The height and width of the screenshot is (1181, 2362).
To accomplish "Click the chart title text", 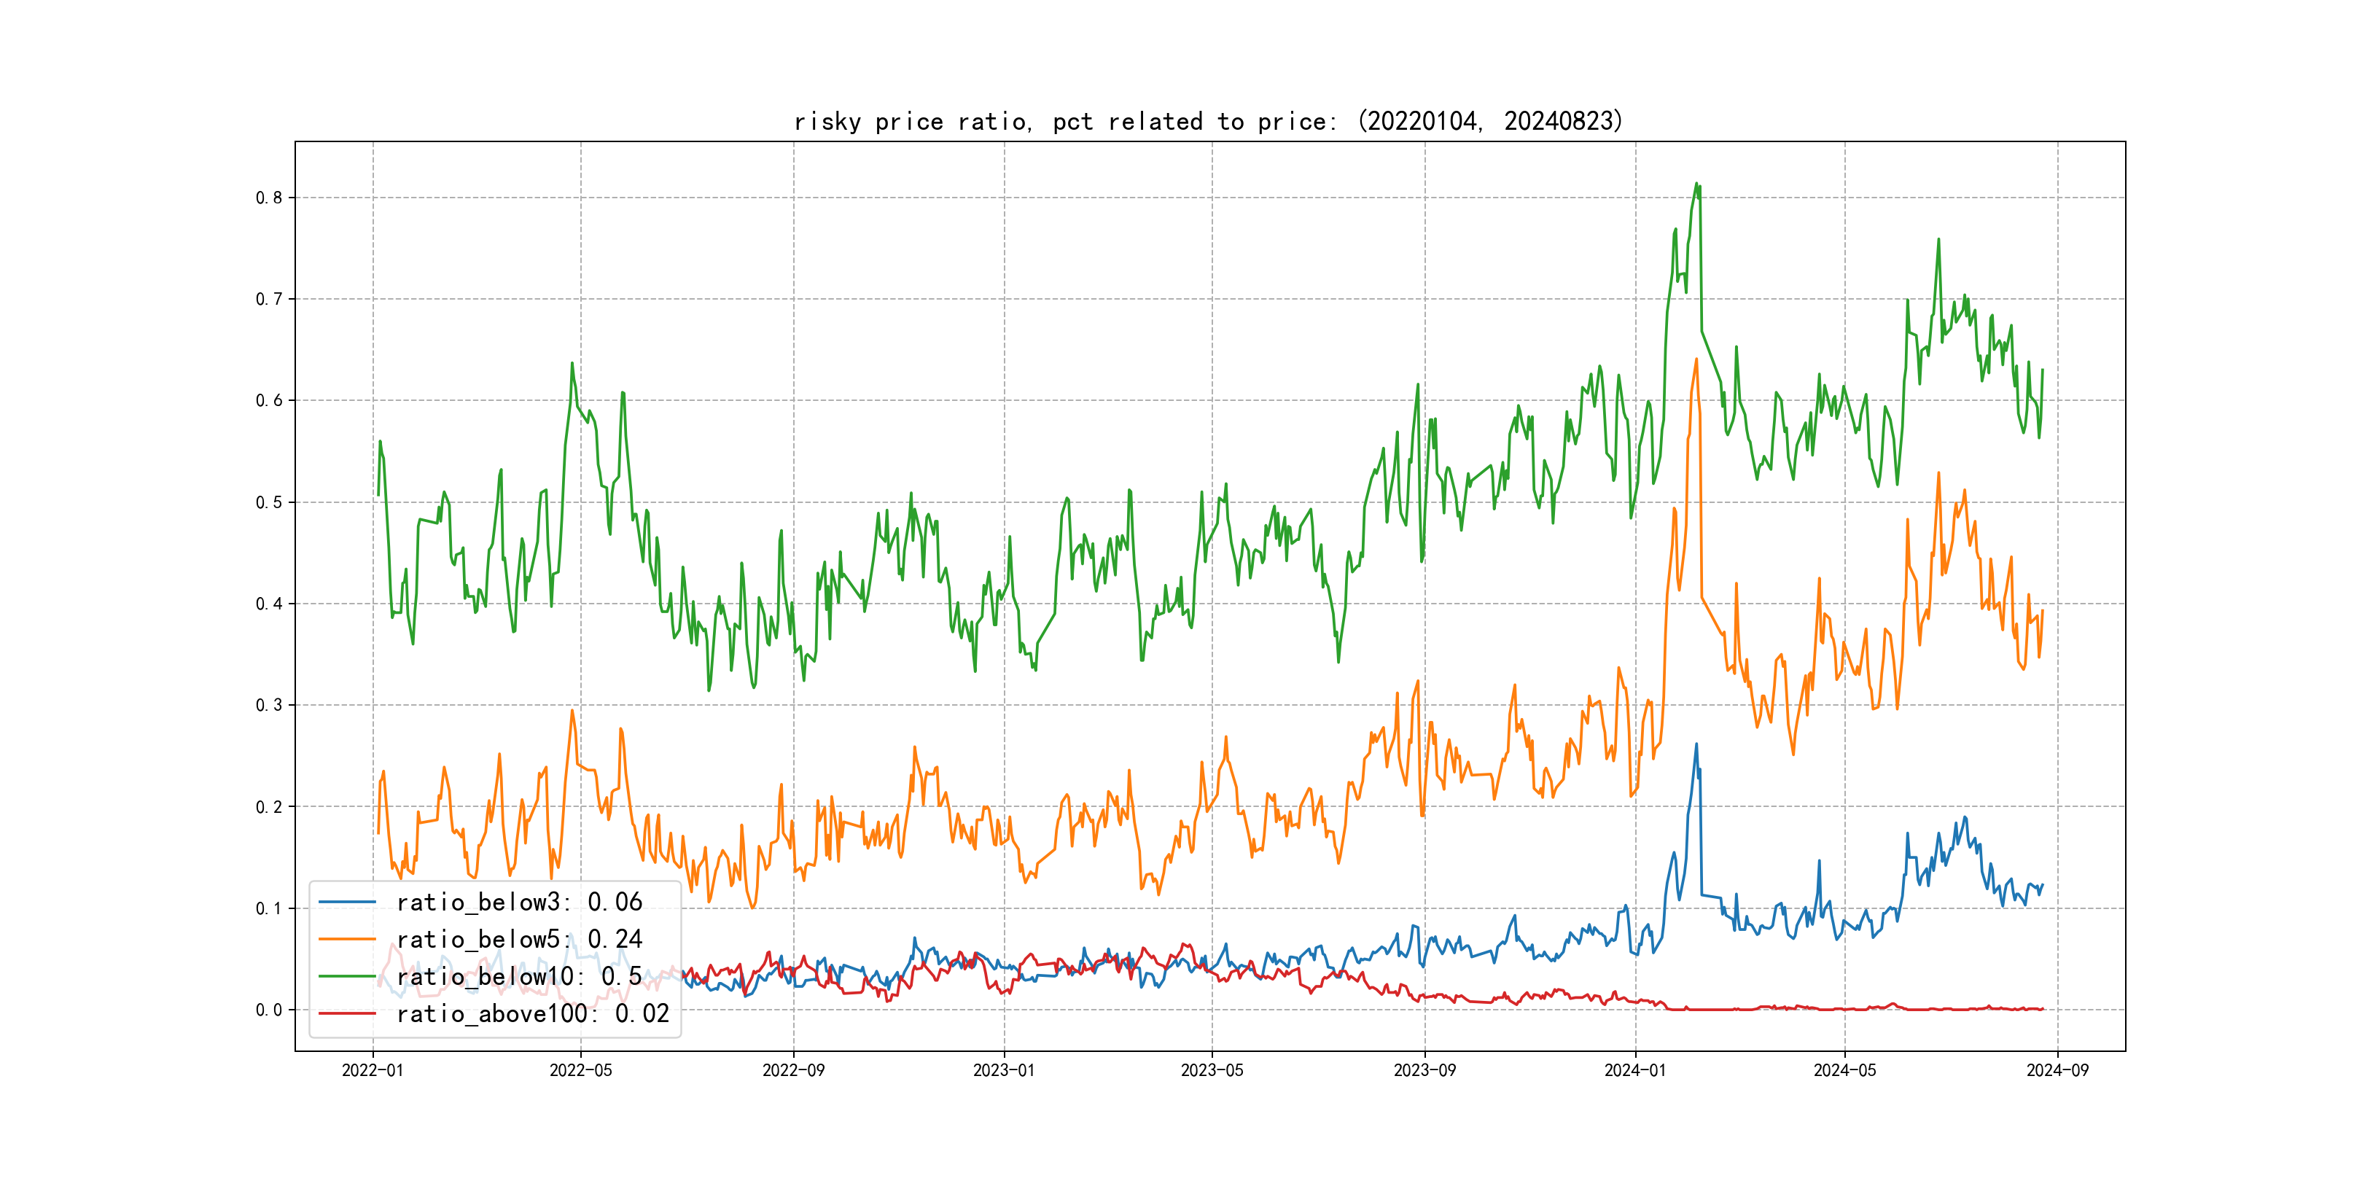I will tap(1207, 121).
